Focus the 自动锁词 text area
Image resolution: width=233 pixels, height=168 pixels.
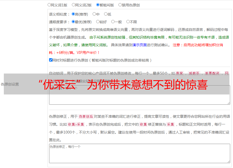(x=140, y=95)
